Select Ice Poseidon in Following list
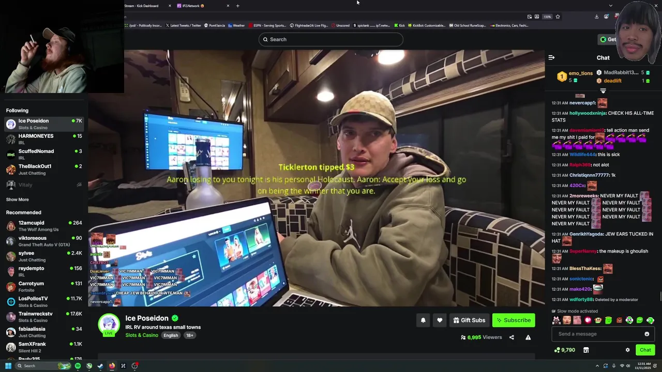The width and height of the screenshot is (662, 372). click(x=44, y=124)
